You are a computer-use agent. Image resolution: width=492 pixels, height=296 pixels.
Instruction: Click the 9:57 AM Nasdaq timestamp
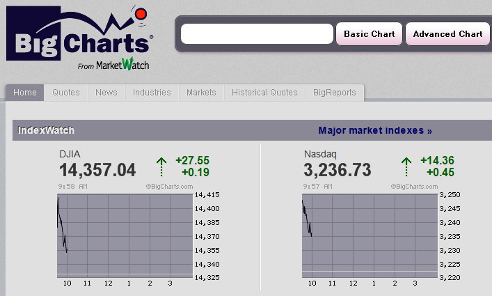pos(317,187)
